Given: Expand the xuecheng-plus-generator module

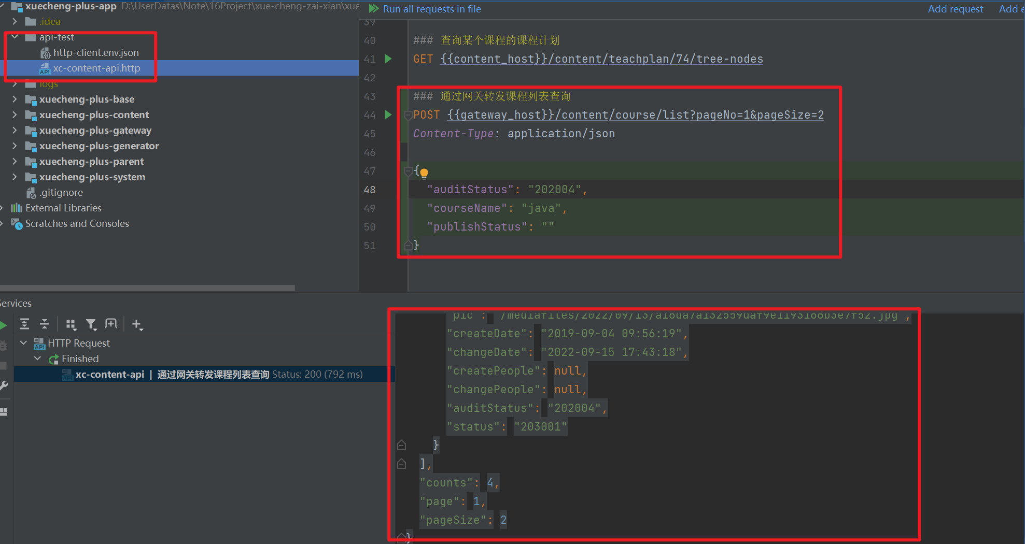Looking at the screenshot, I should (x=15, y=146).
